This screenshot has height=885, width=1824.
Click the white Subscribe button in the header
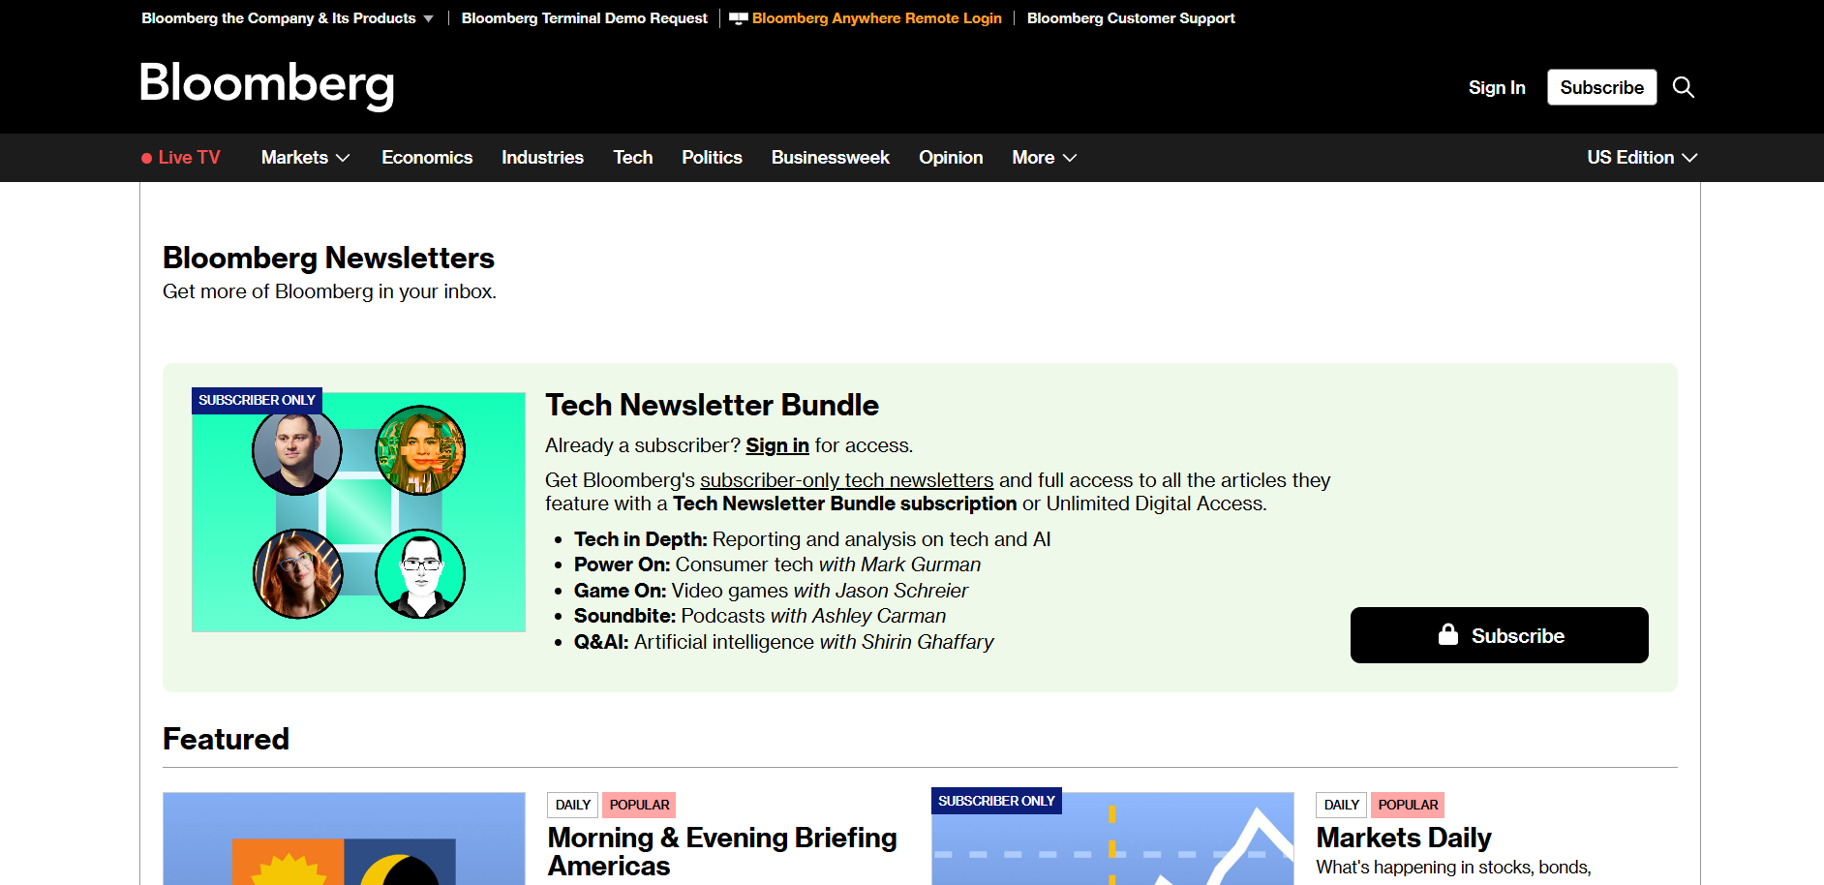pyautogui.click(x=1601, y=87)
